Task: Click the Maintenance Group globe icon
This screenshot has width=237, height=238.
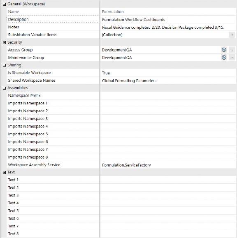Action: [224, 58]
